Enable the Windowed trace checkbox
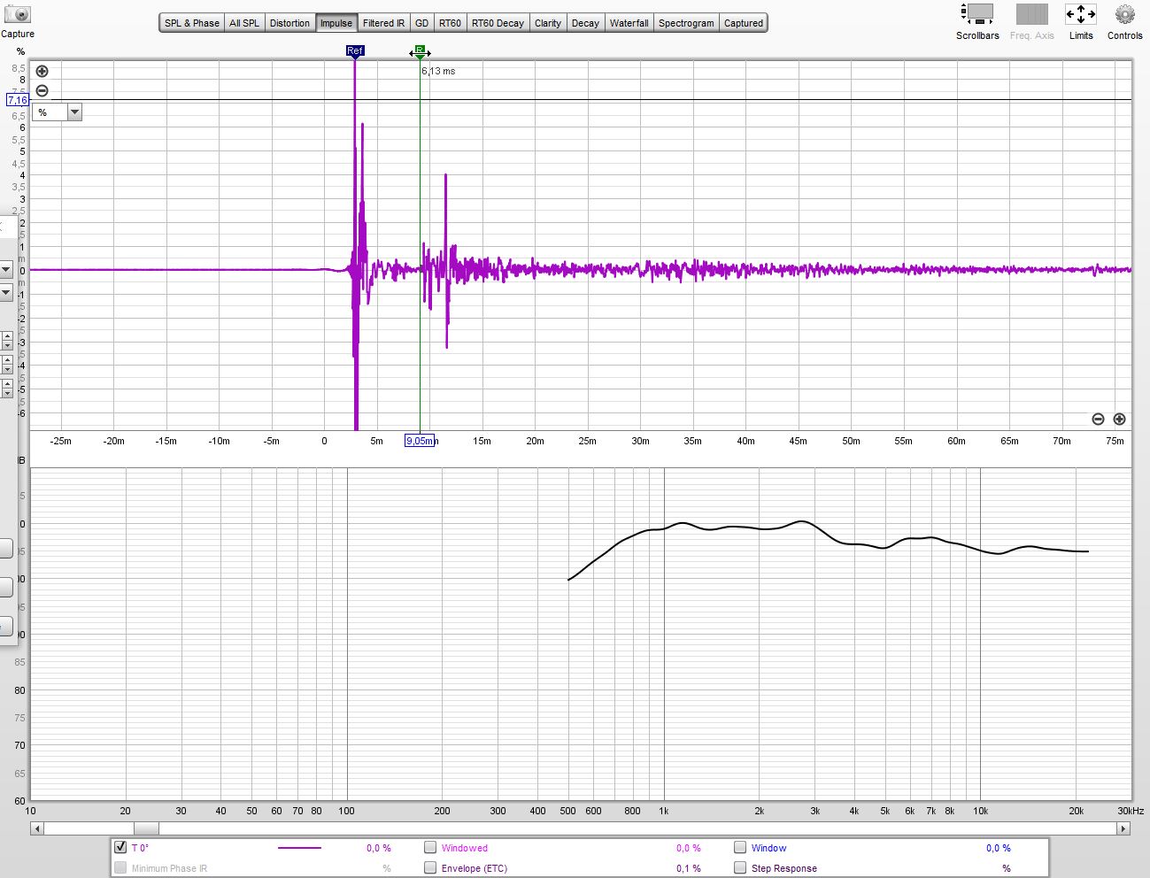 430,847
